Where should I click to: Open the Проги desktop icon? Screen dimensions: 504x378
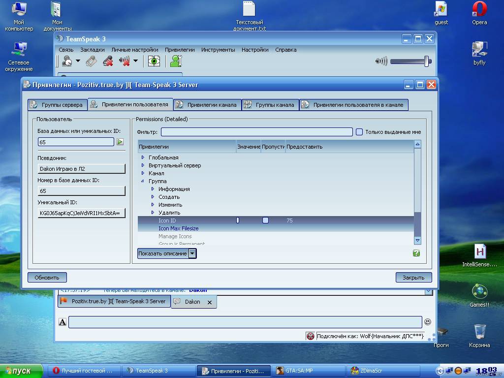441,337
